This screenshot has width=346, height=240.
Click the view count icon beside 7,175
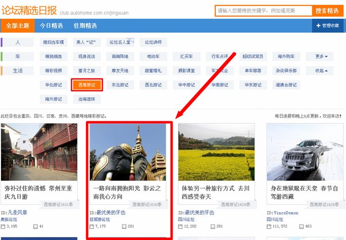[x=92, y=226]
